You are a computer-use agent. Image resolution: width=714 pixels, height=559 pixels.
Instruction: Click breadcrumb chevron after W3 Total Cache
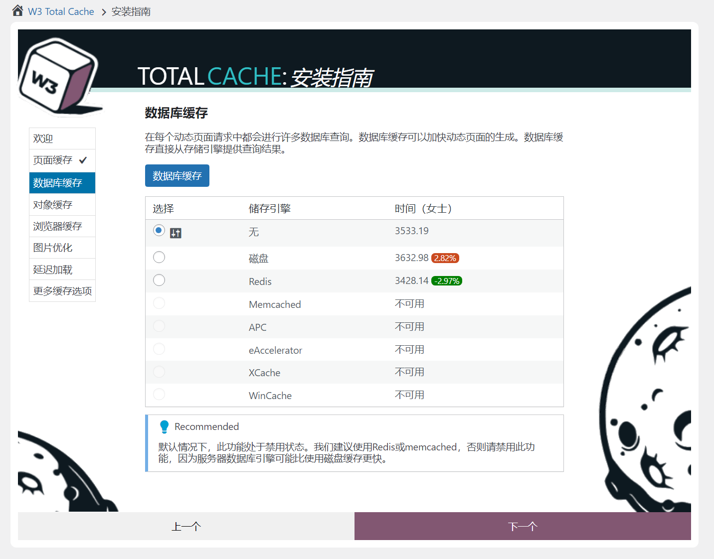pos(104,12)
